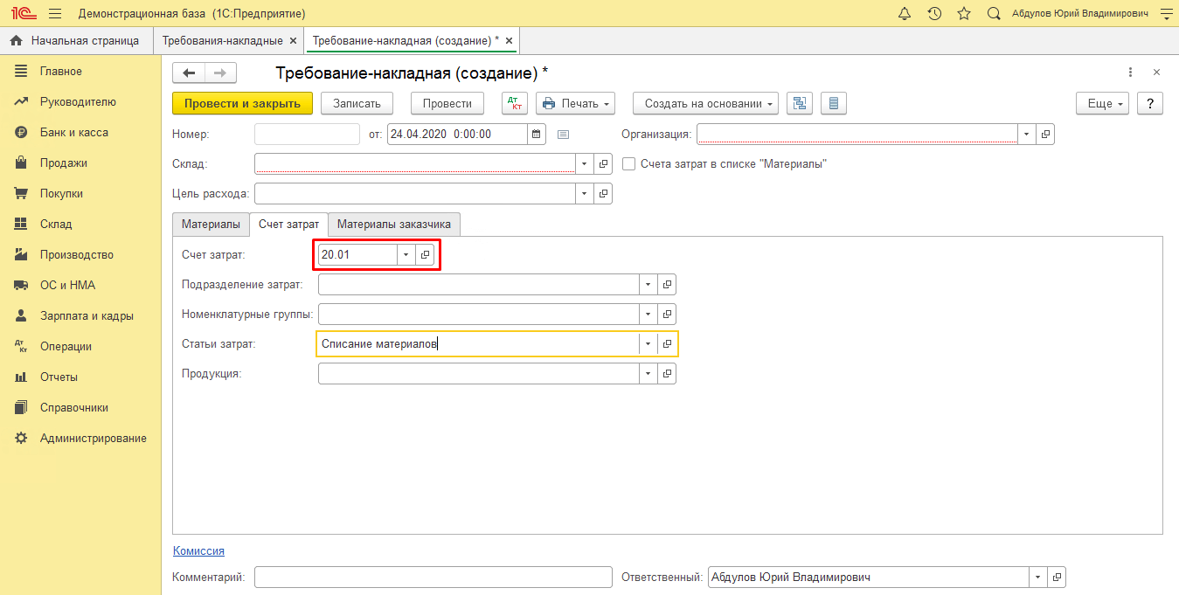Screen dimensions: 1179x595
Task: Open the history clock icon
Action: pyautogui.click(x=934, y=14)
